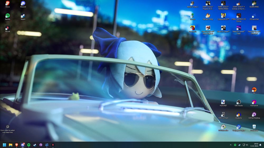Open the notification bell in taskbar

[260, 145]
